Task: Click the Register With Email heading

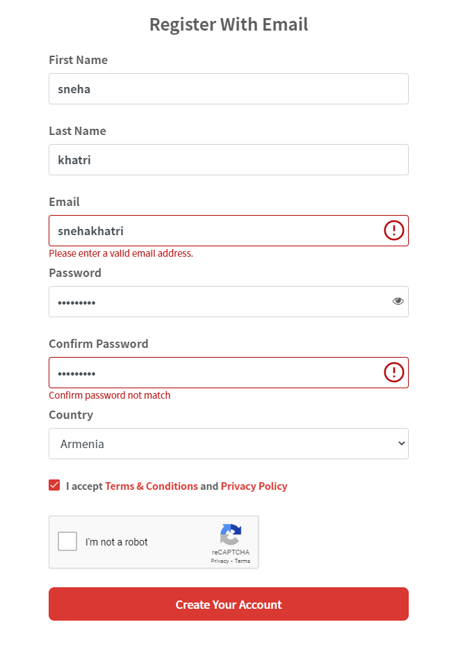Action: (228, 24)
